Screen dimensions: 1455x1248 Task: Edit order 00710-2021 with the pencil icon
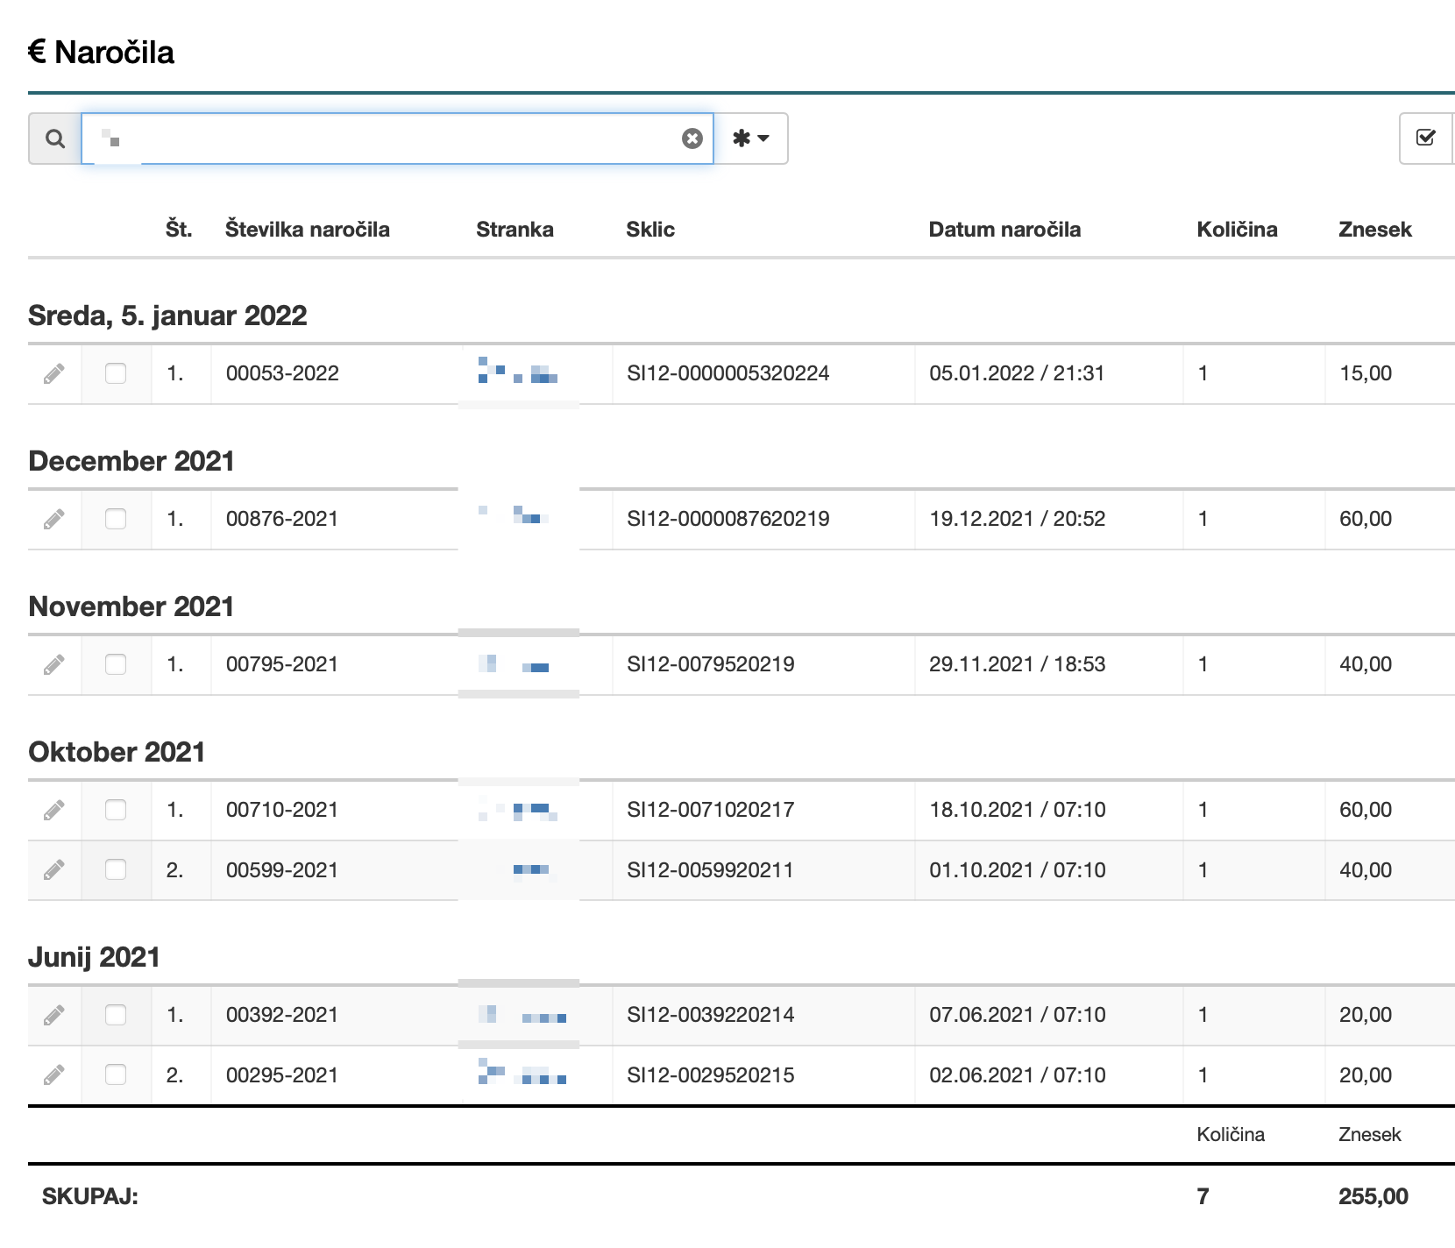(54, 810)
